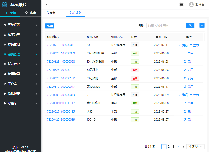Open rule code 732206281100000029
The width and height of the screenshot is (209, 152).
click(61, 53)
